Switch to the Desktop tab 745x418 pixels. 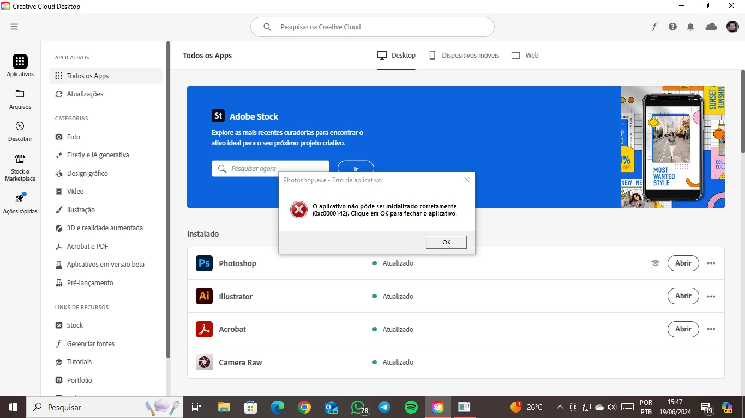(396, 56)
